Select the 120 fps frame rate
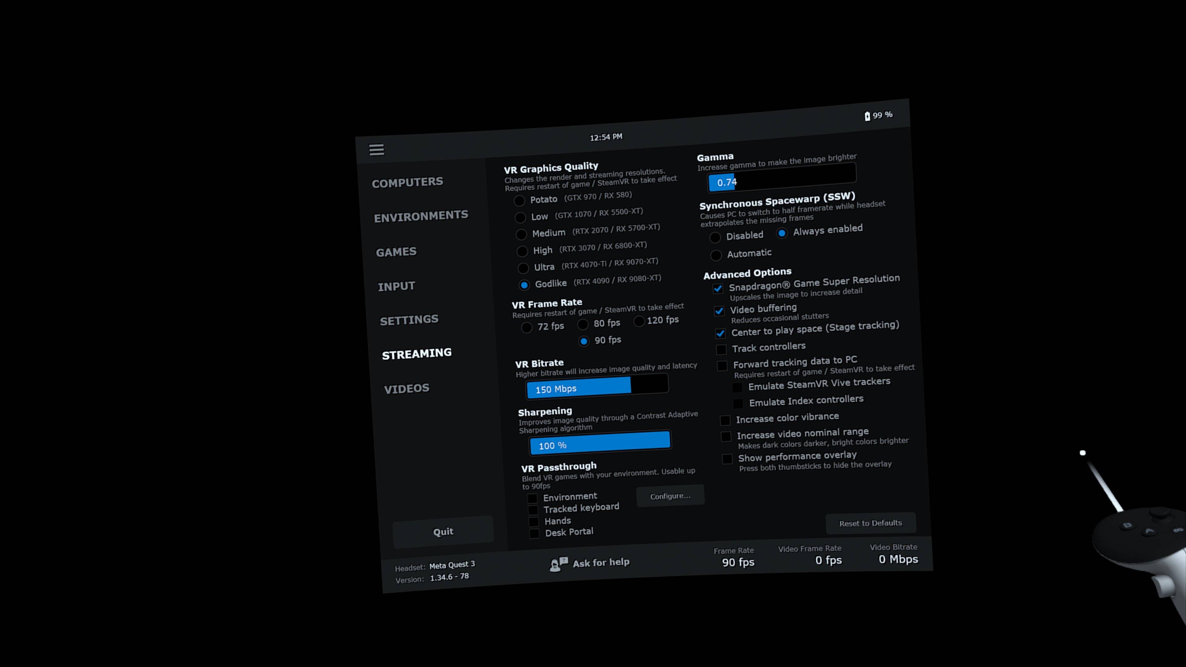Viewport: 1186px width, 667px height. tap(639, 321)
